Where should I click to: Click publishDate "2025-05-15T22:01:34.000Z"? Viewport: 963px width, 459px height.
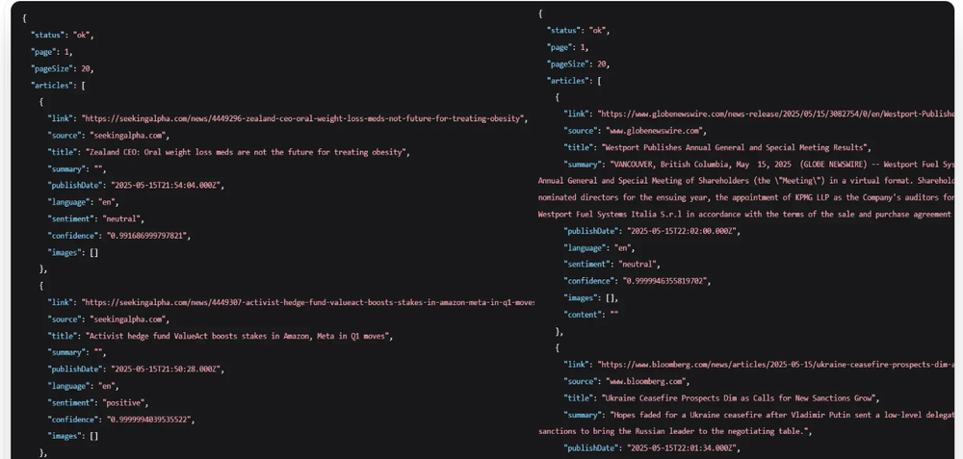[683, 448]
